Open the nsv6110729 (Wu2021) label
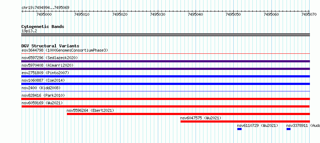This screenshot has width=320, height=143. pyautogui.click(x=257, y=125)
